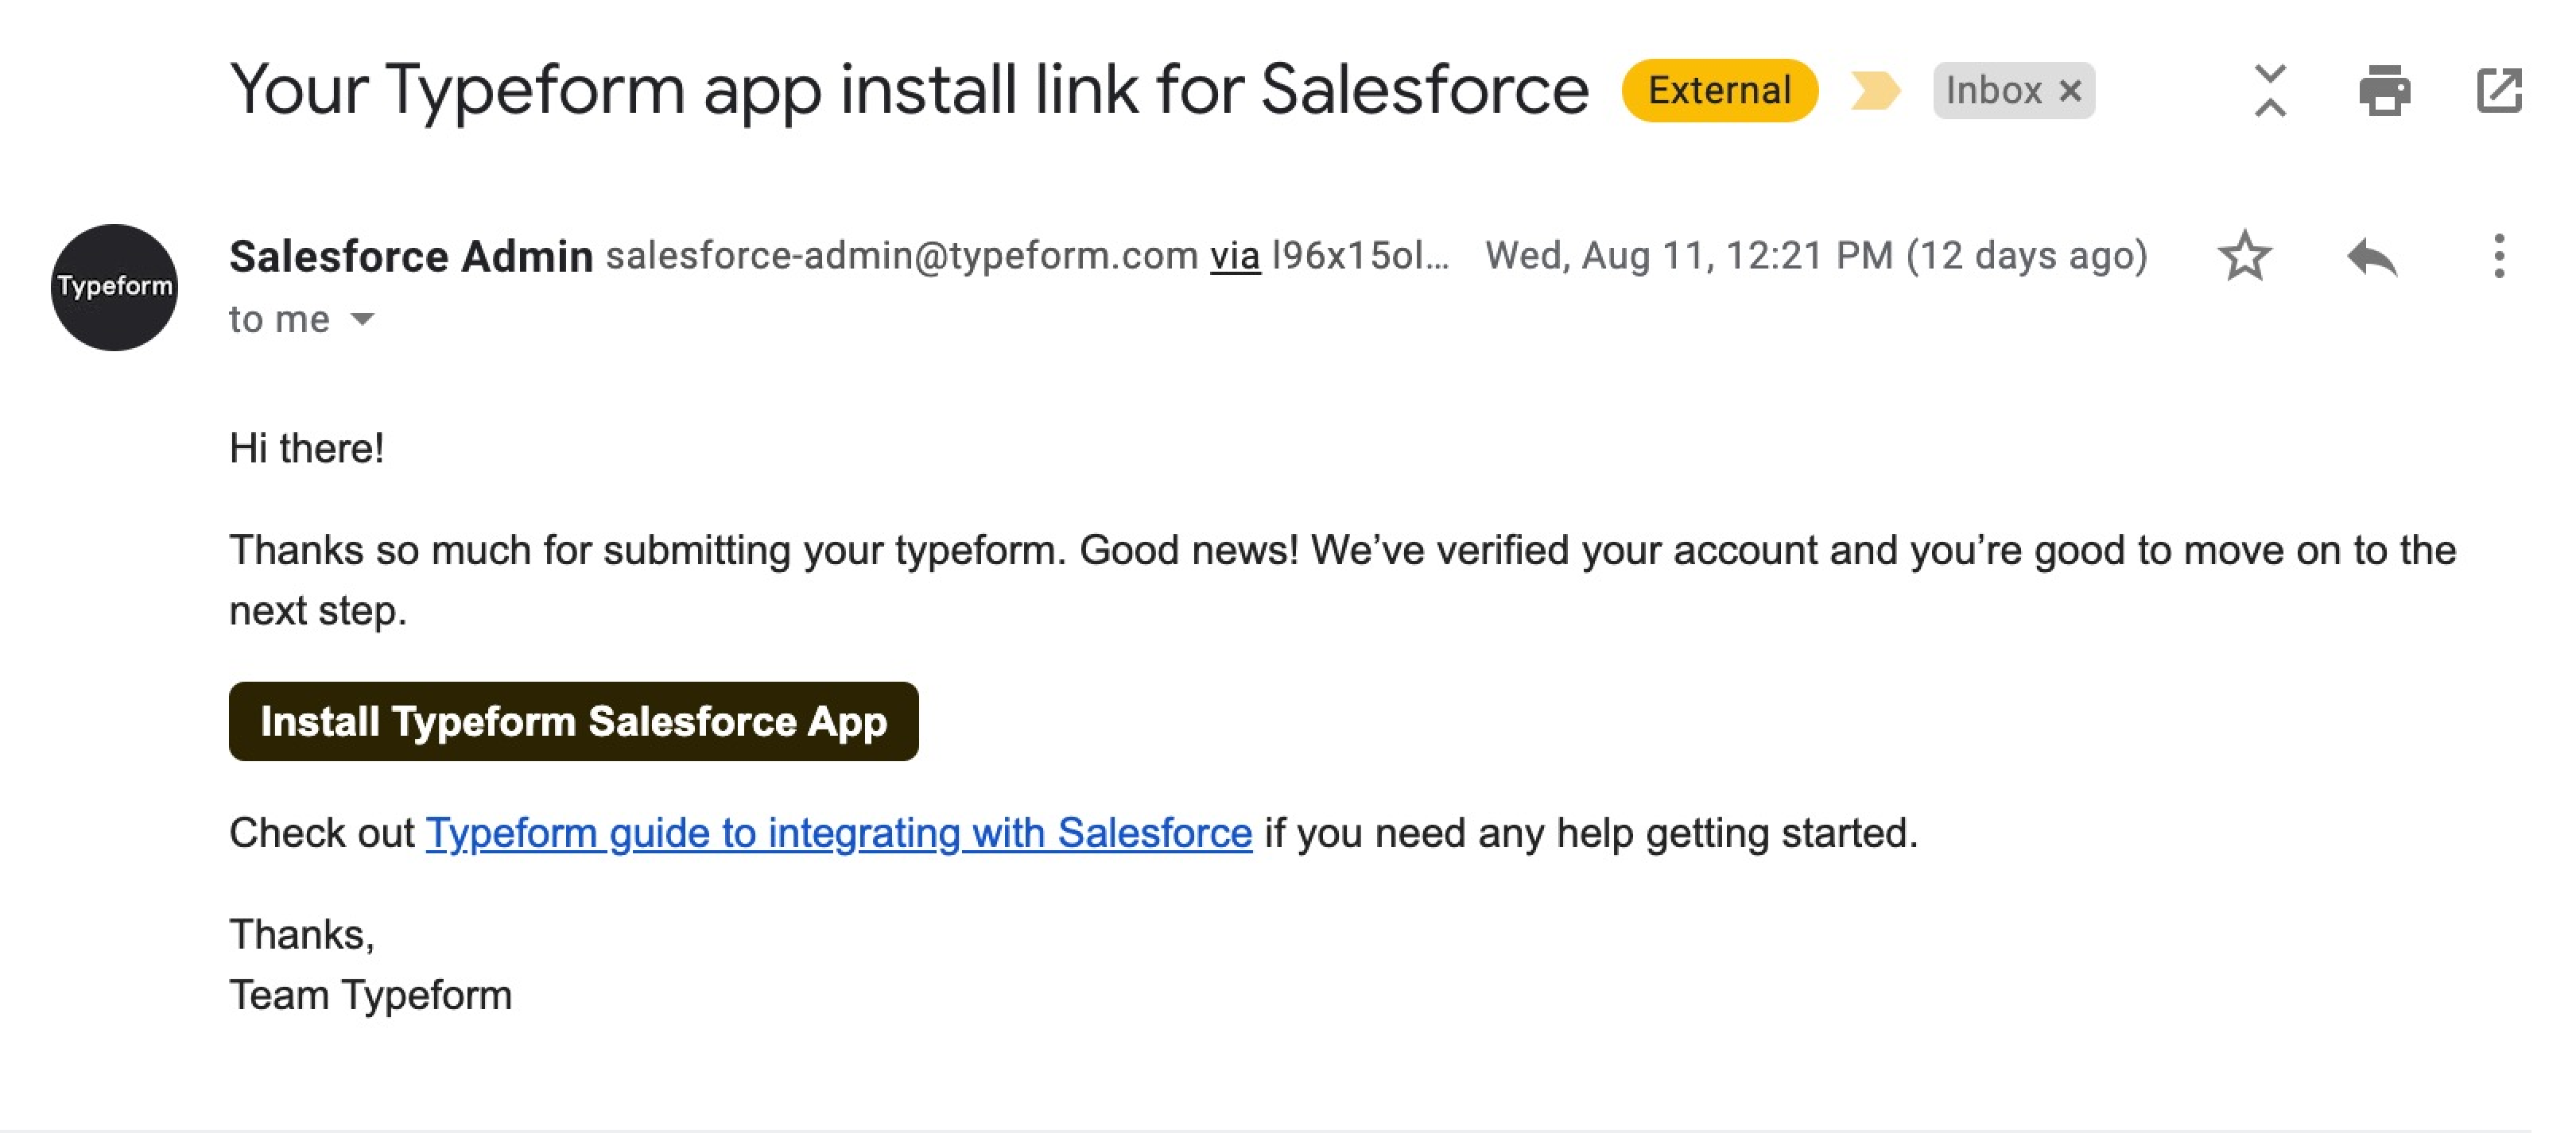Remove the Inbox label with X

pyautogui.click(x=2071, y=91)
